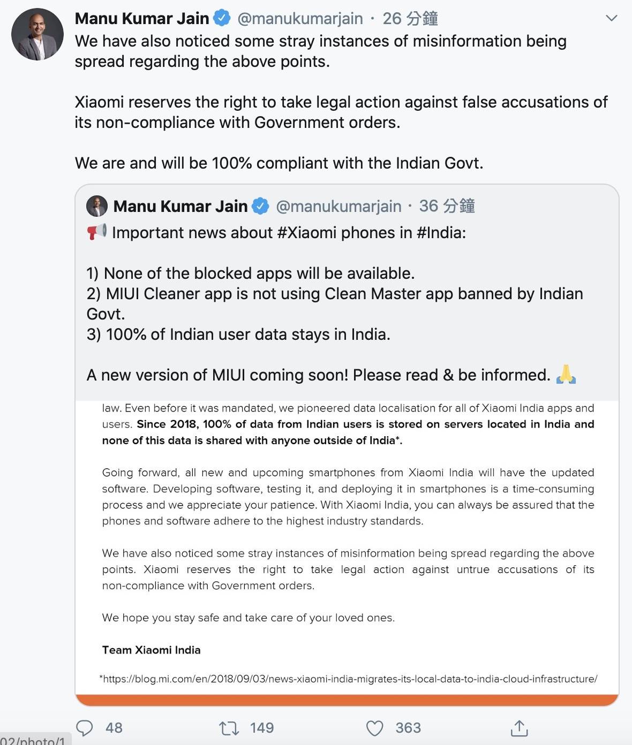Open the tweet options chevron menu
This screenshot has width=632, height=745.
(x=612, y=17)
